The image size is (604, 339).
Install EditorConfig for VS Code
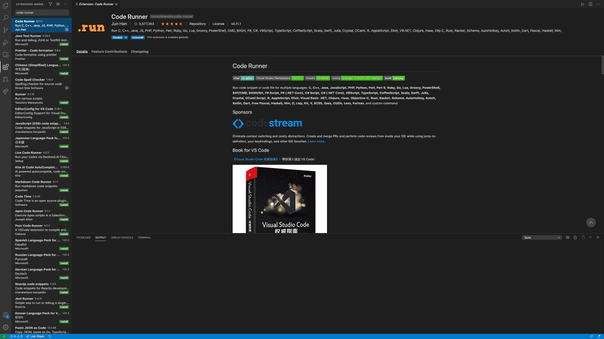pos(64,117)
